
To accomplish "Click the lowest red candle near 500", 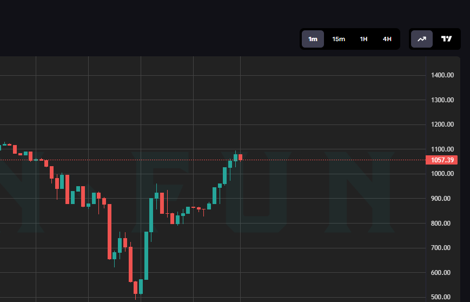I will pos(136,287).
